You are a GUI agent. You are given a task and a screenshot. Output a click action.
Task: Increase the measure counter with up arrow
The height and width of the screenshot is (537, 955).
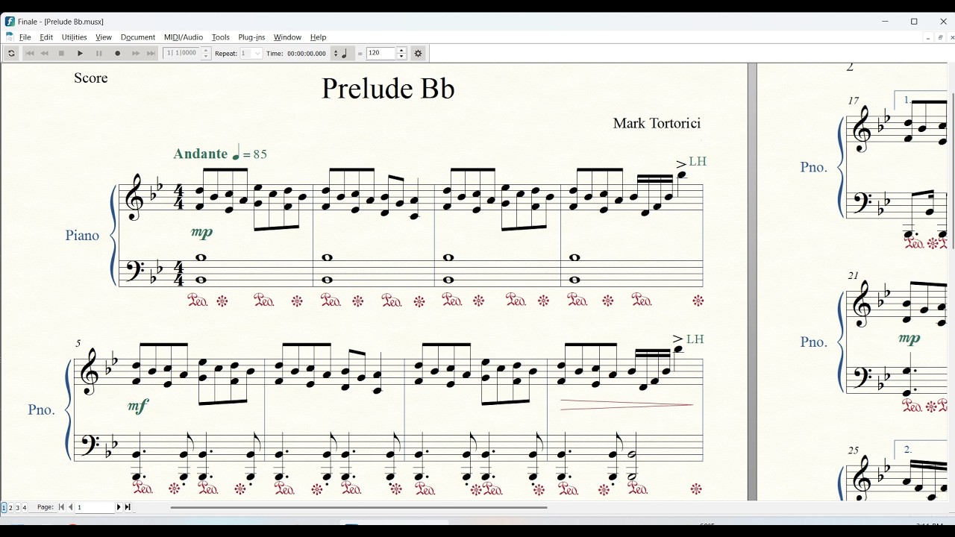[x=207, y=51]
